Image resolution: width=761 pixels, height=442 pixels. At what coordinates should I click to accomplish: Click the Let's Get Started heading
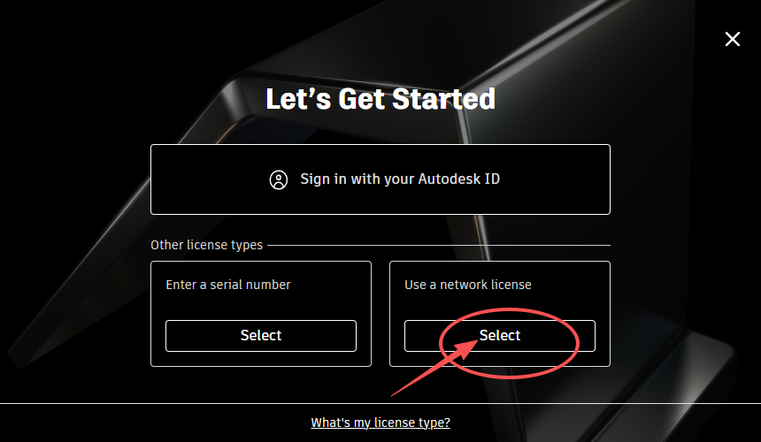click(380, 98)
